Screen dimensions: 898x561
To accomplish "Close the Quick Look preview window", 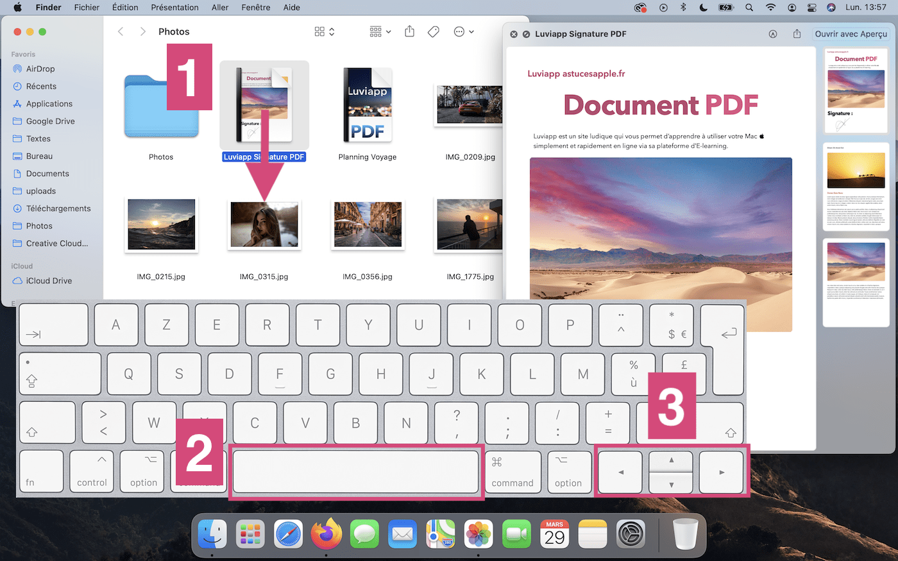I will [514, 34].
